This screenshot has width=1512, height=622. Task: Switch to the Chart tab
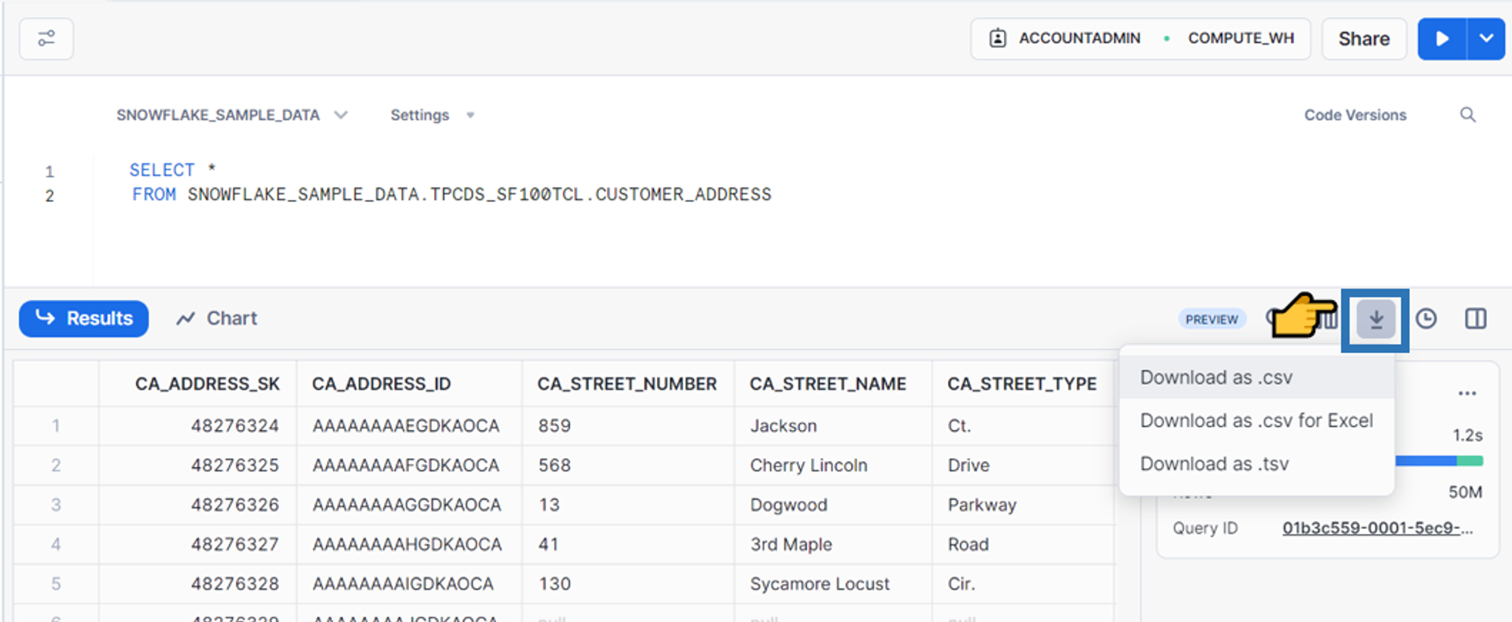click(x=217, y=319)
